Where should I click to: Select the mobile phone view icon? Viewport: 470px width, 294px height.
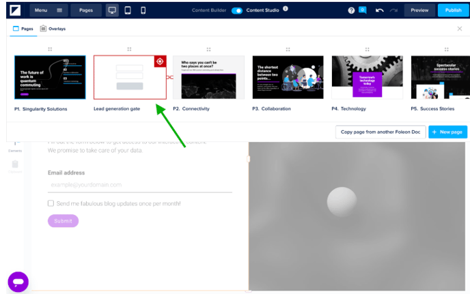(x=143, y=10)
